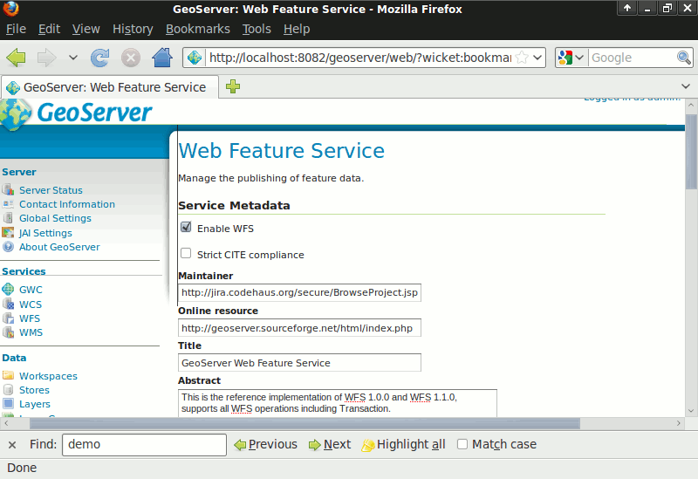Click the Forward navigation arrow
The image size is (698, 479).
47,58
